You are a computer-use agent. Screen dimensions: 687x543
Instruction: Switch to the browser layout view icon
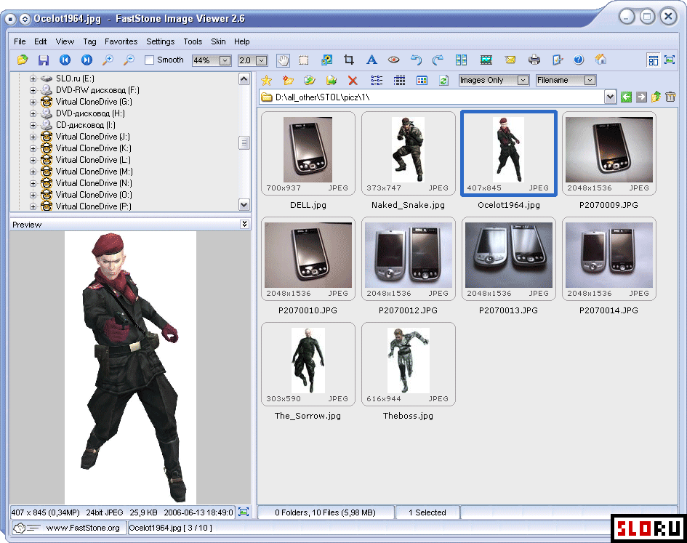tap(653, 60)
